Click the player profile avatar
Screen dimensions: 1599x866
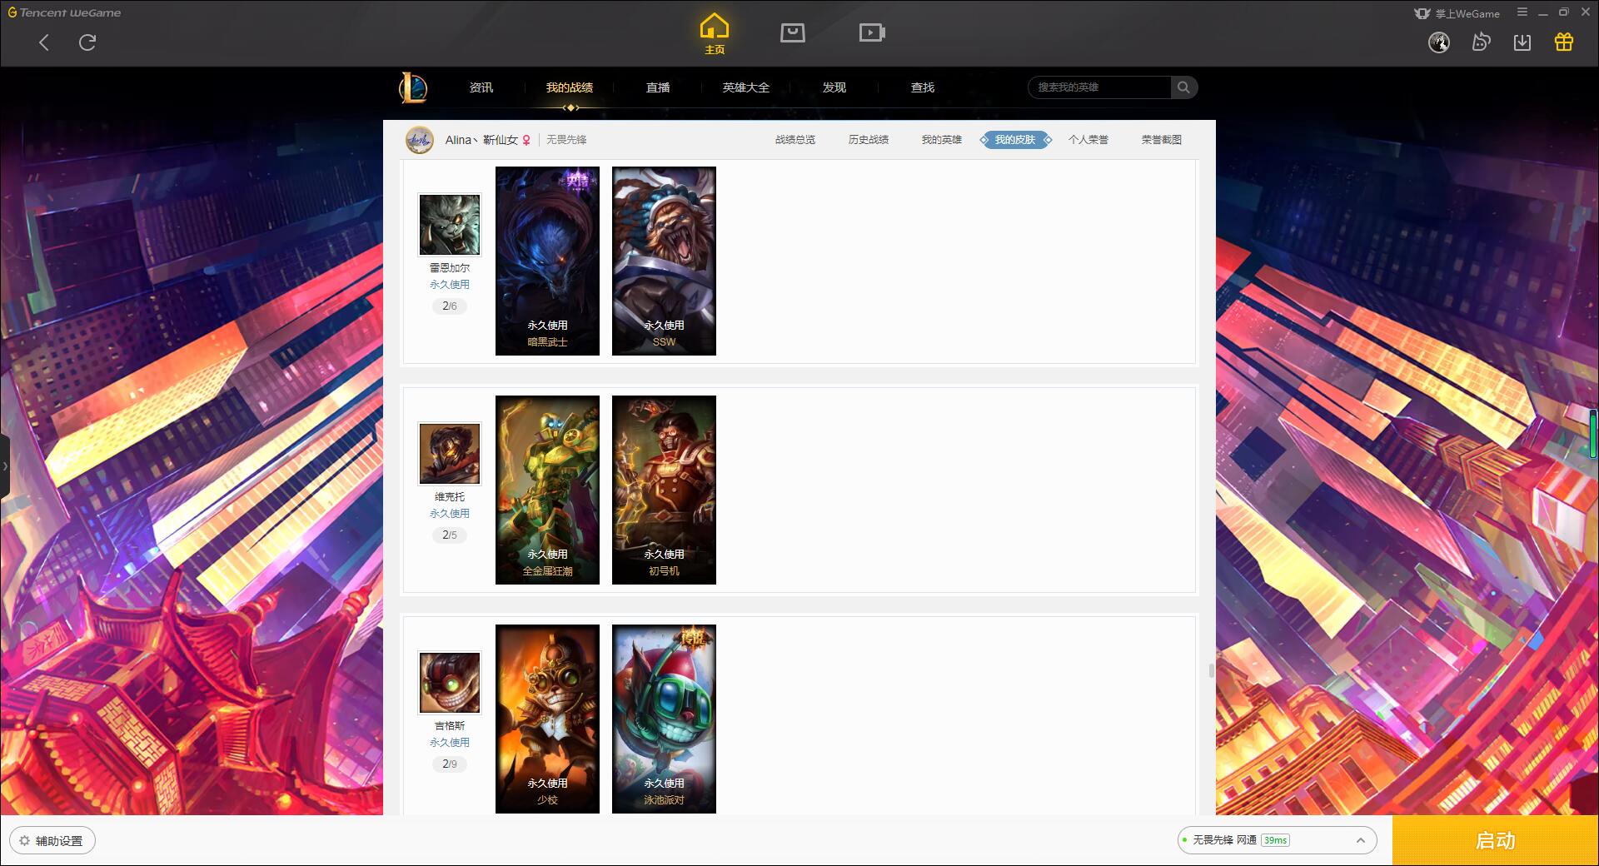click(420, 140)
